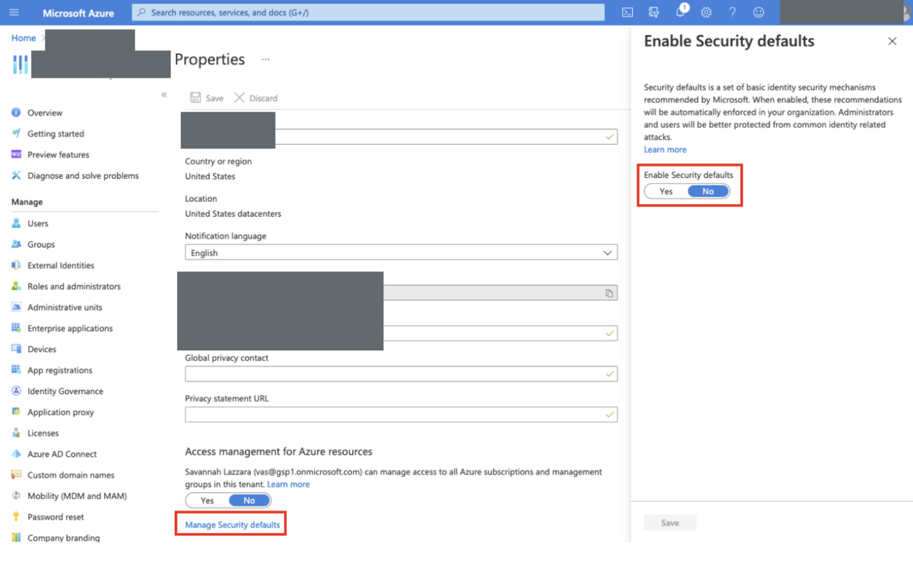This screenshot has height=568, width=913.
Task: Click the help question mark icon
Action: click(x=732, y=12)
